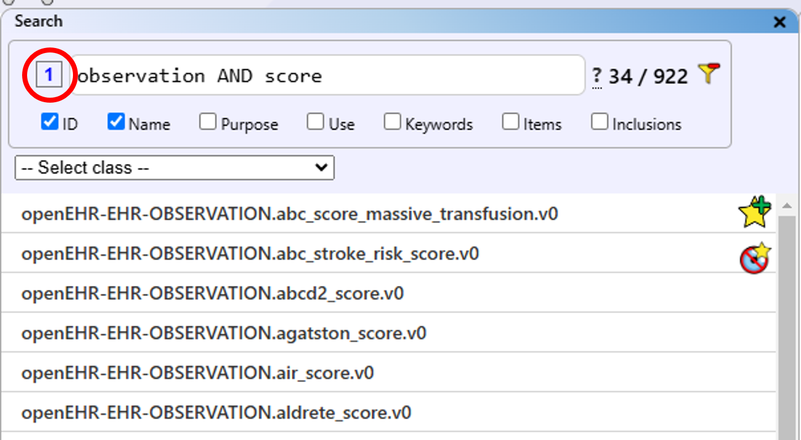Click the prohibited star icon on abc_stroke_risk_score
This screenshot has height=440, width=801.
755,258
